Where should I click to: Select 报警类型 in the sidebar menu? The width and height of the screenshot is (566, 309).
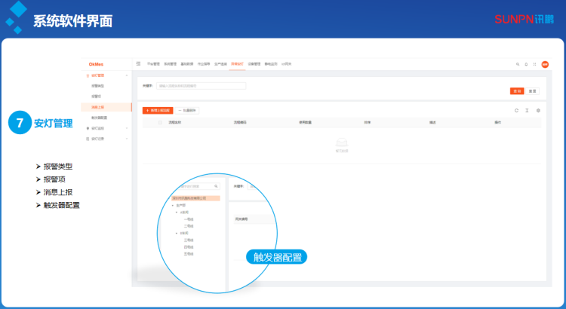(x=97, y=86)
